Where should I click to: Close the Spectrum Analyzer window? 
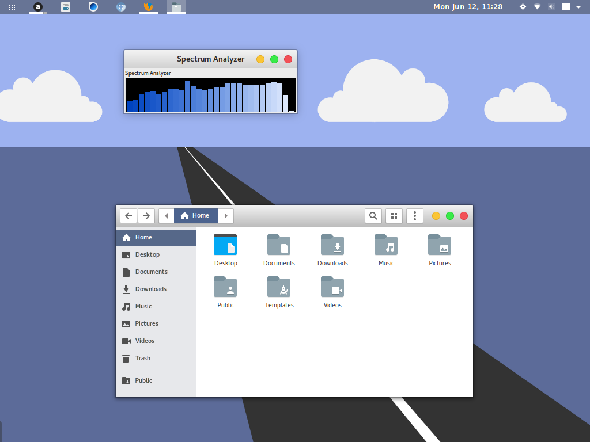tap(288, 59)
